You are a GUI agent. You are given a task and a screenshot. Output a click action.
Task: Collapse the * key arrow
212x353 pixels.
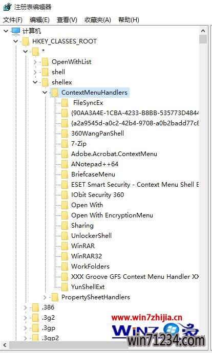[26, 52]
